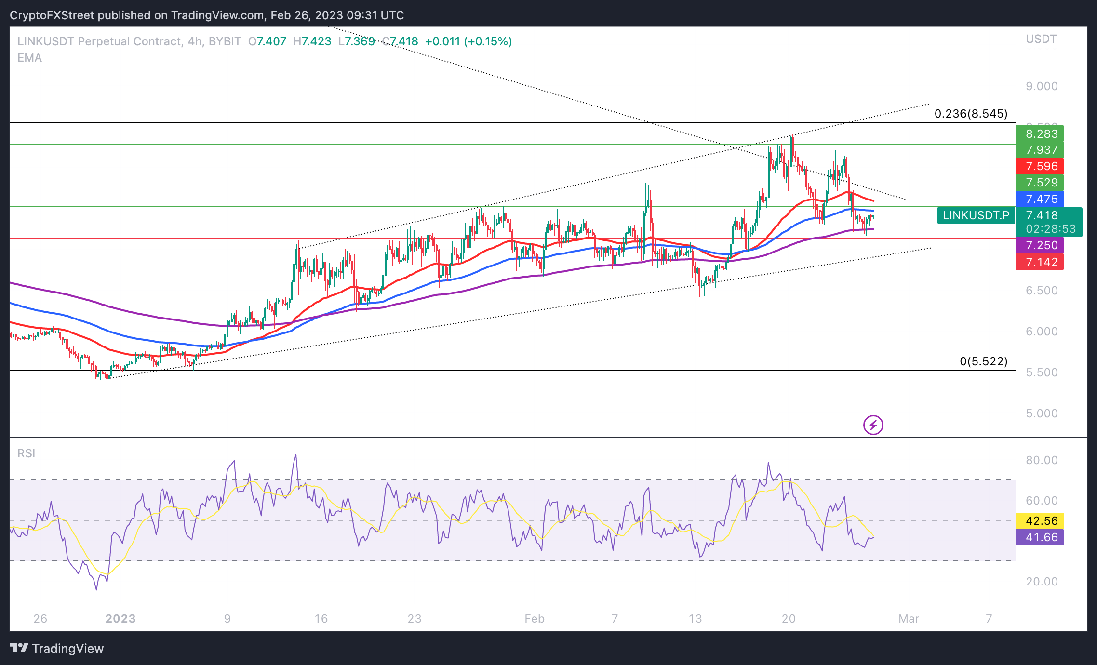1097x665 pixels.
Task: Click the 16 date axis label
Action: coord(321,619)
